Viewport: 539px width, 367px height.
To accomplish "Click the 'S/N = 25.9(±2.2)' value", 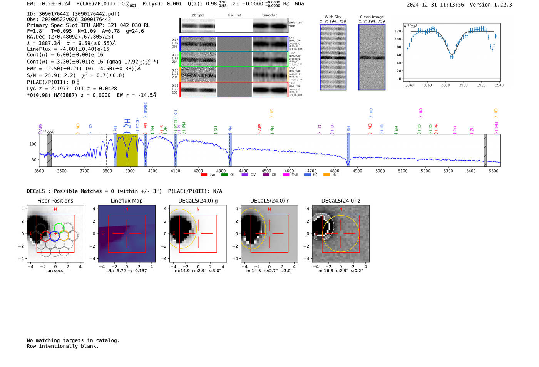I will tap(51, 75).
